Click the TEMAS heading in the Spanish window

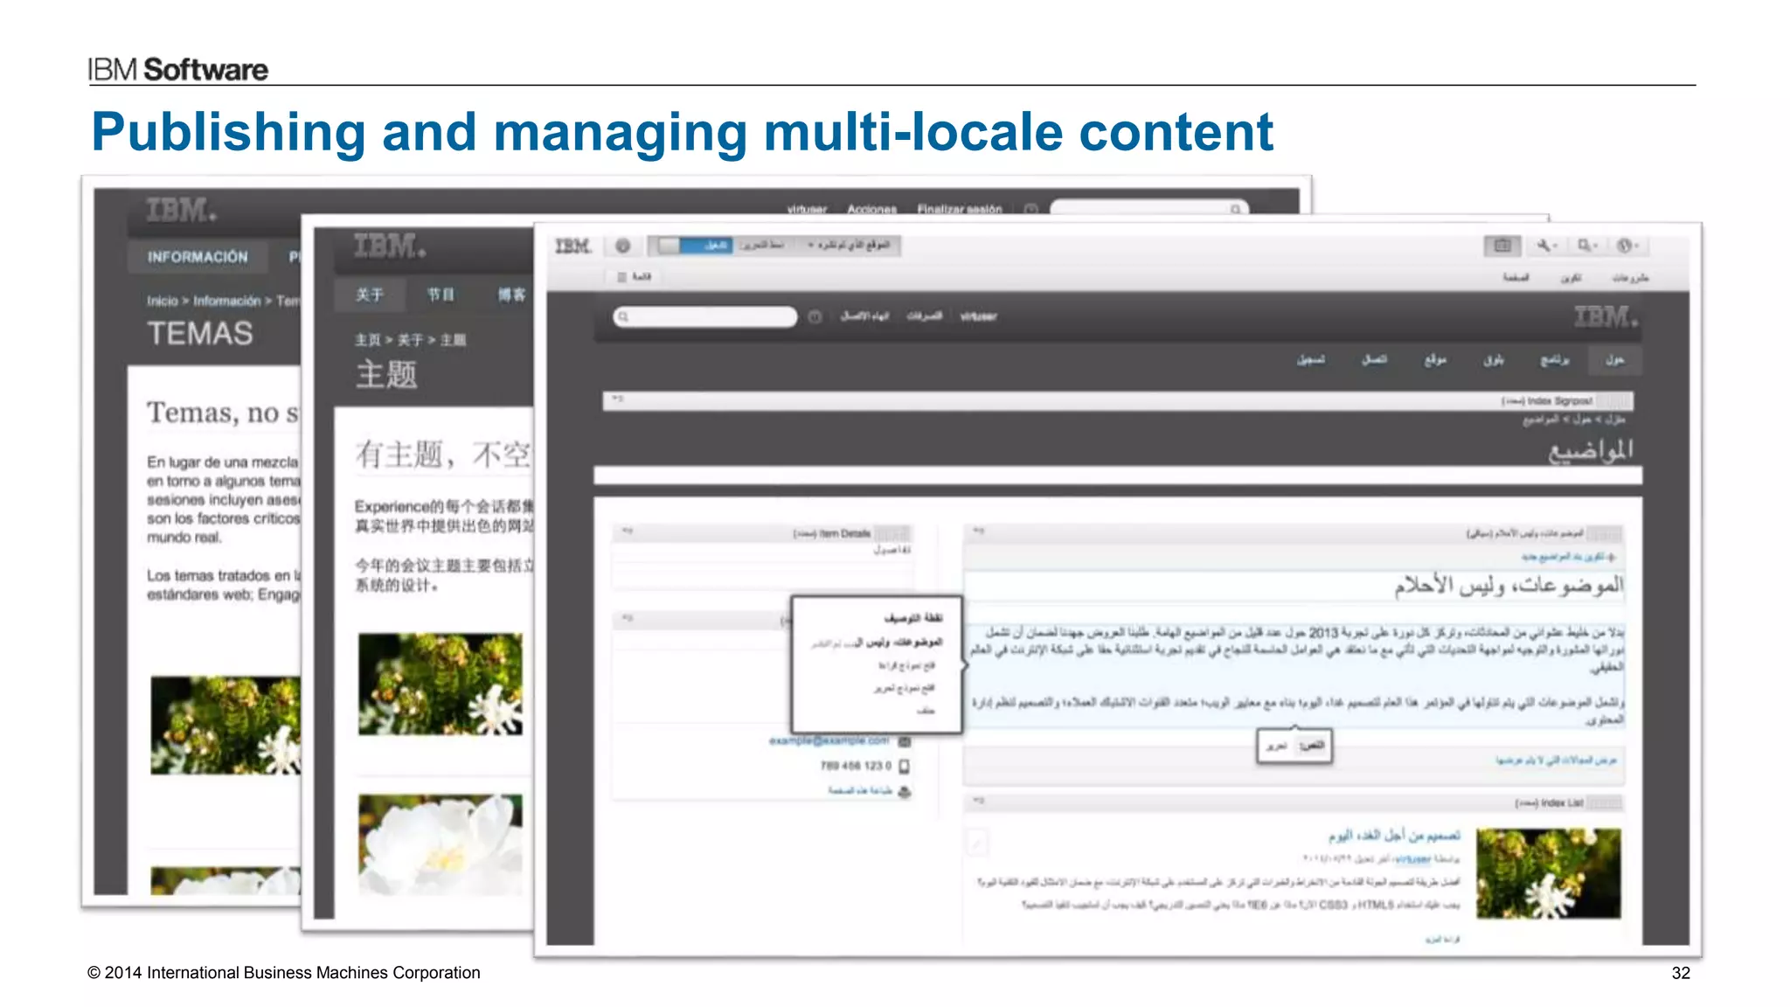(x=200, y=334)
